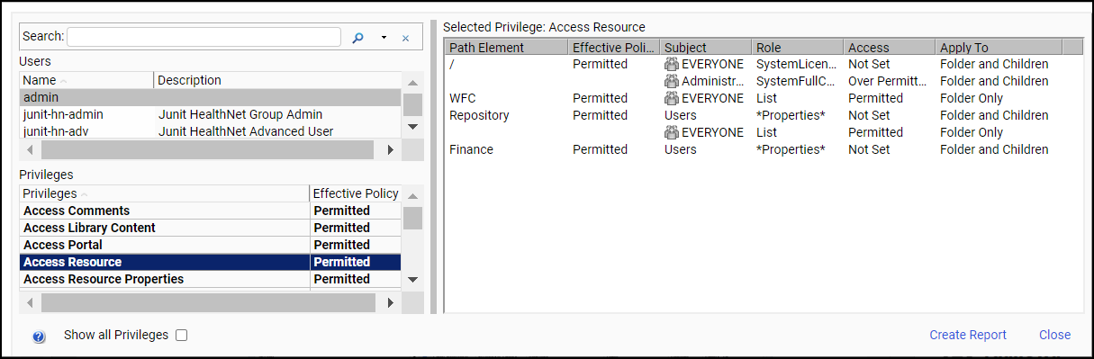Select the junit-hn-admin user row
1094x359 pixels.
click(x=210, y=114)
